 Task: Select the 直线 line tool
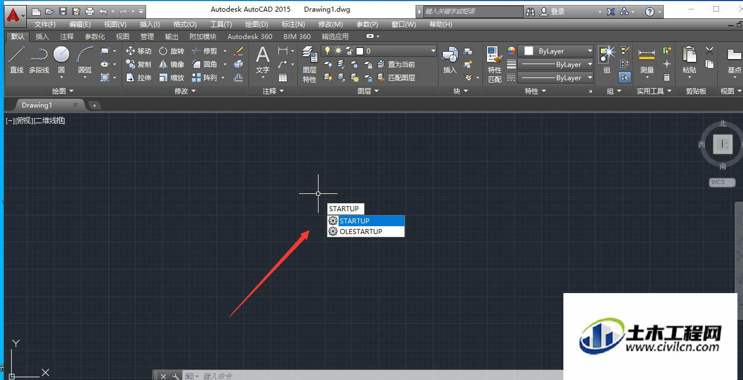point(17,60)
